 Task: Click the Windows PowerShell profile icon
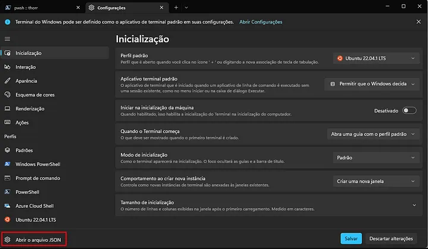tap(7, 164)
